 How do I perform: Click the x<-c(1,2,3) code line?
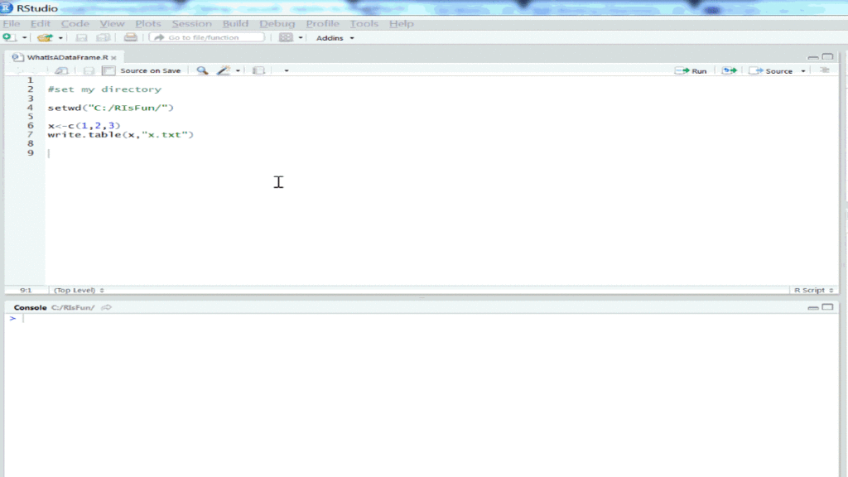point(84,126)
